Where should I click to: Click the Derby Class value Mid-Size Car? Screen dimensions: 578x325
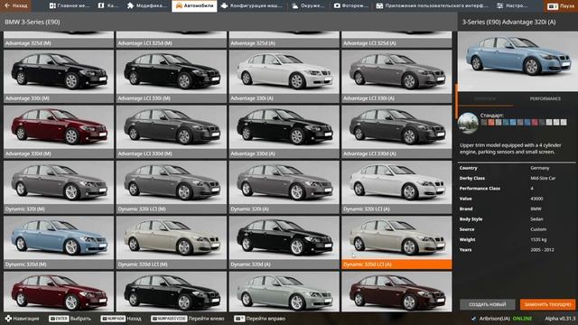point(543,179)
